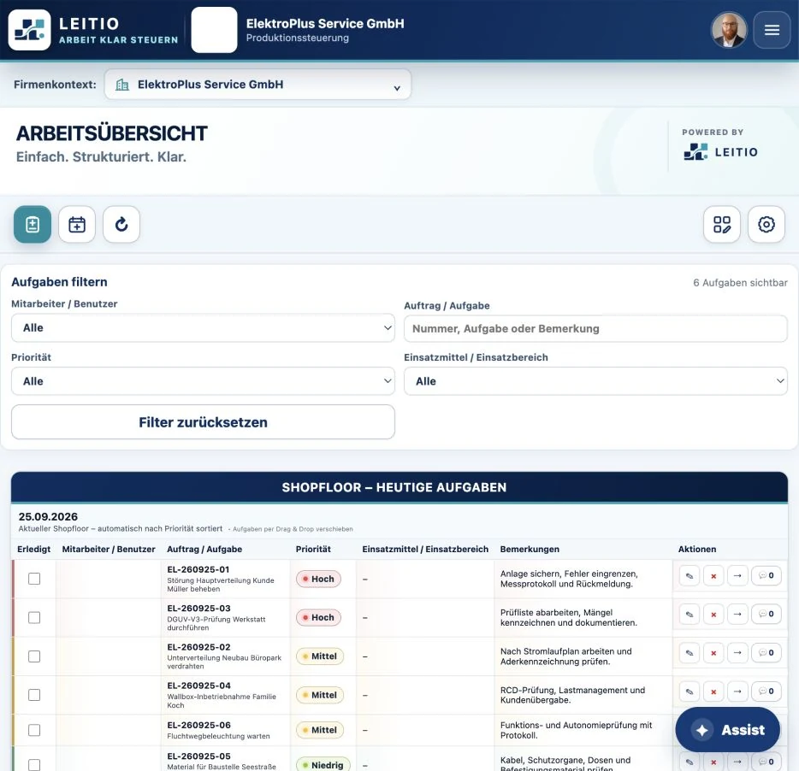Open the Firmenkontext company dropdown
This screenshot has height=771, width=799.
257,85
